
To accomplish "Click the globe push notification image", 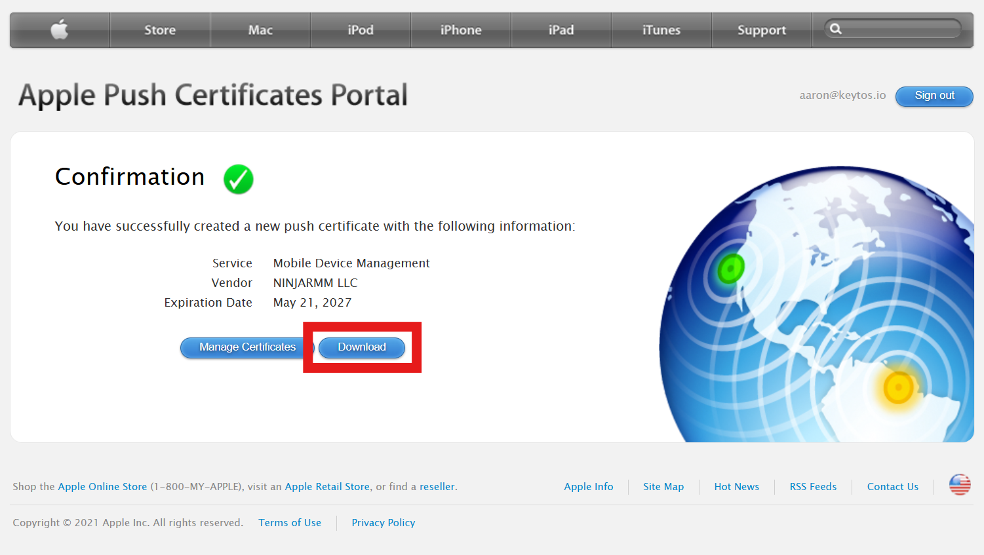I will point(816,304).
